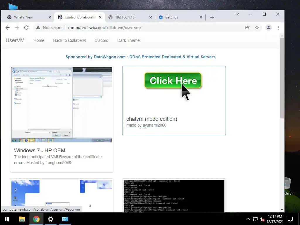Click the UserVM brand link

(x=15, y=40)
